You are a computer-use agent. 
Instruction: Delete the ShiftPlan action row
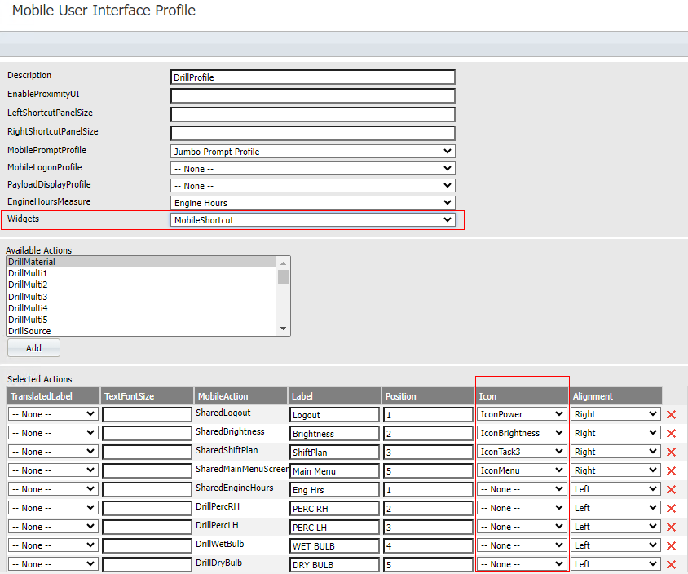[671, 452]
